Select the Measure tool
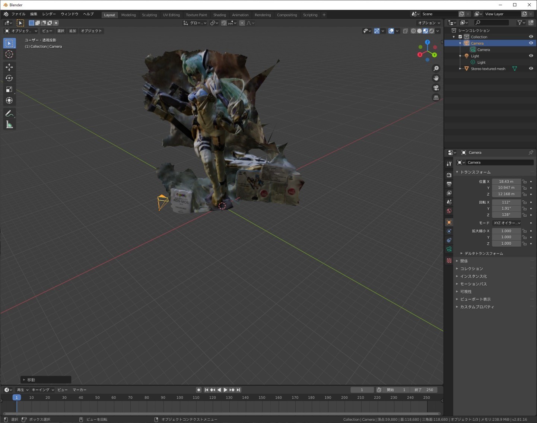Image resolution: width=537 pixels, height=423 pixels. 9,125
